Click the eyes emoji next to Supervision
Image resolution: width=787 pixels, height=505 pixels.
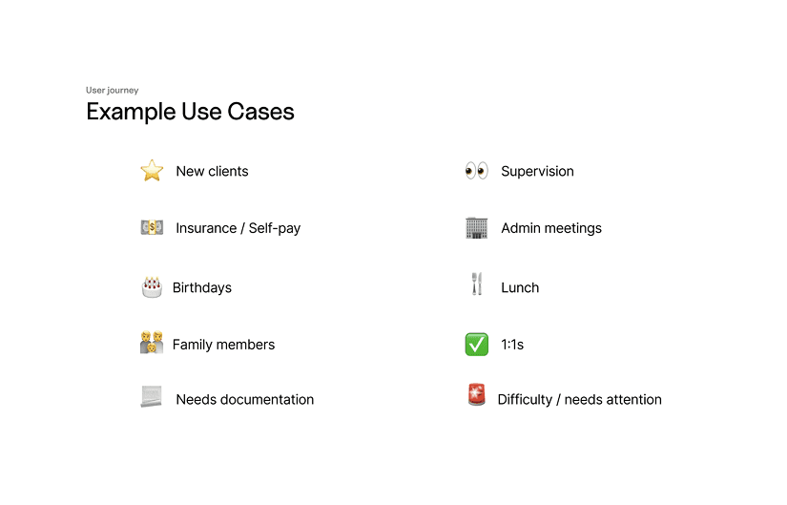[476, 171]
